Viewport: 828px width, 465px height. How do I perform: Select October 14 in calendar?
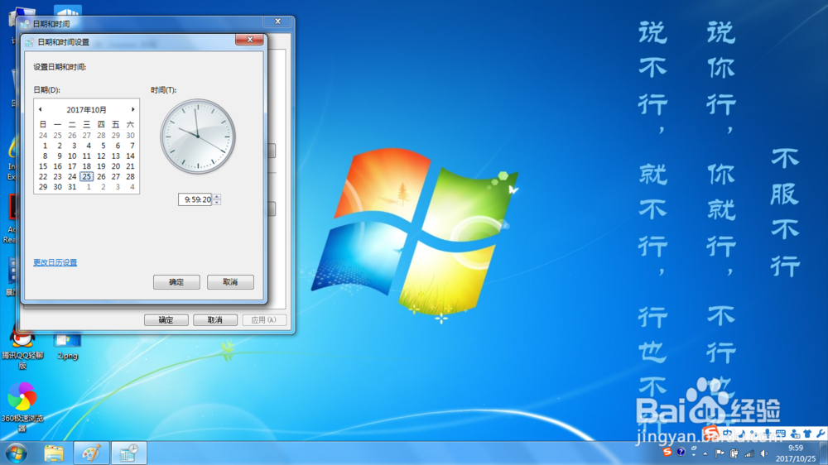pyautogui.click(x=131, y=156)
